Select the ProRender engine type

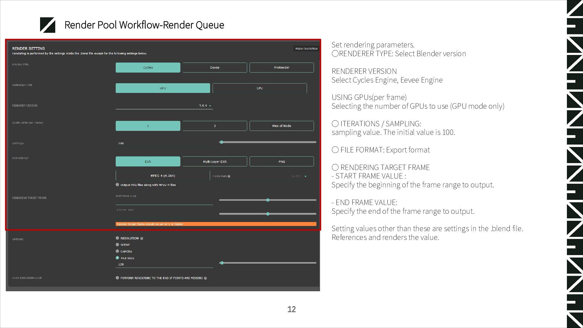coord(281,67)
